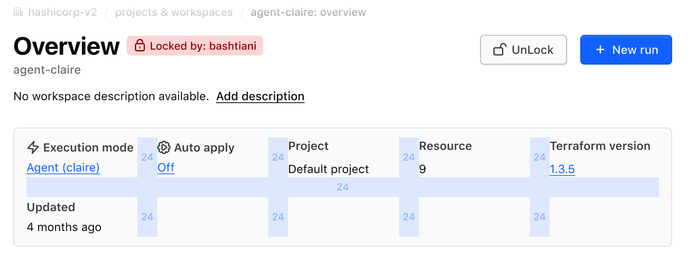
Task: Click the Add description link
Action: point(260,96)
